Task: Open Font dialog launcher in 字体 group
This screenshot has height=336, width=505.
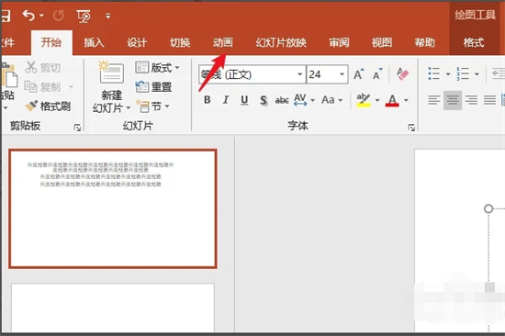Action: 411,128
